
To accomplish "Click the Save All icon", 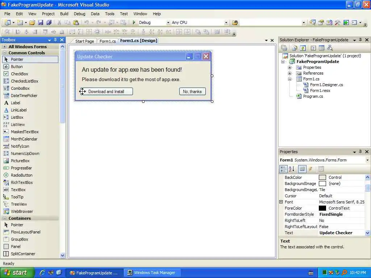I will click(x=49, y=22).
